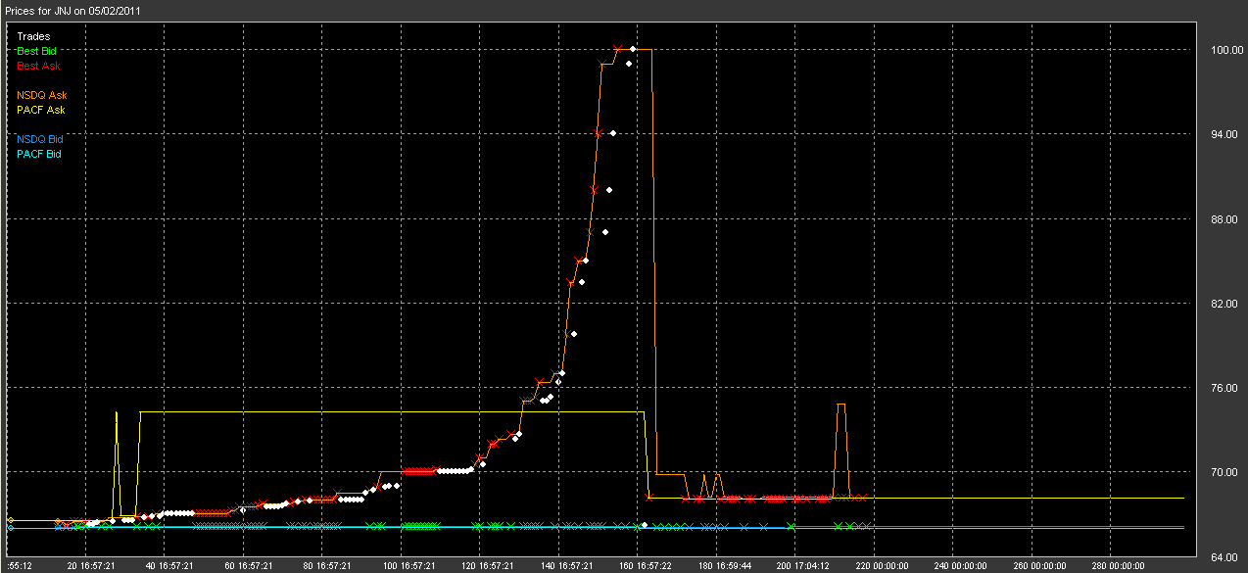Click the '60 16:57:21' time axis label
This screenshot has width=1248, height=573.
point(249,565)
